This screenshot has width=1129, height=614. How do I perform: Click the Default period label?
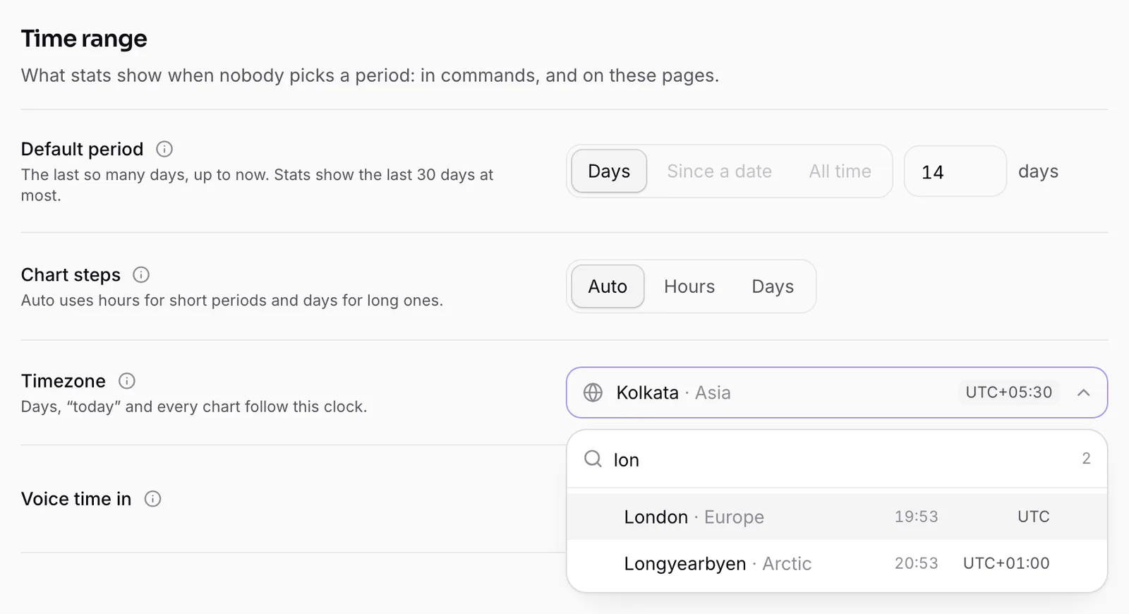[x=82, y=149]
